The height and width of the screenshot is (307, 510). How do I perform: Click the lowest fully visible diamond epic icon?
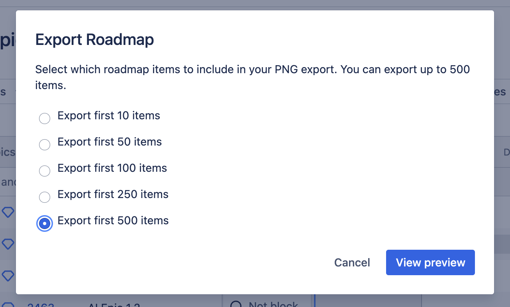(x=8, y=275)
